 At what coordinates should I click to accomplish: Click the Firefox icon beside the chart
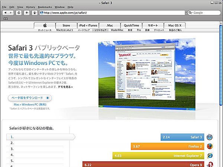210,147
